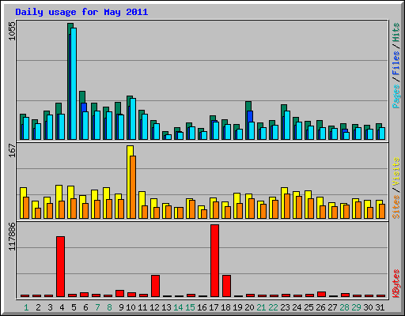Click day label 4 on the x-axis
Viewport: 405px width, 316px height.
62,307
